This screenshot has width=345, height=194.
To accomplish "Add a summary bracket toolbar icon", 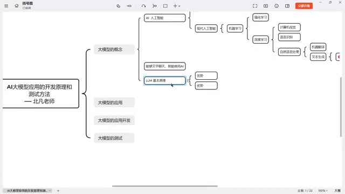I will point(155,6).
